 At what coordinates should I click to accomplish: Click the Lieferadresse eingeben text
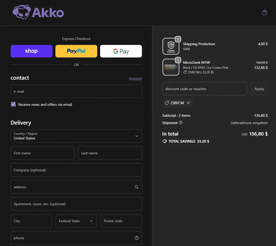point(249,123)
